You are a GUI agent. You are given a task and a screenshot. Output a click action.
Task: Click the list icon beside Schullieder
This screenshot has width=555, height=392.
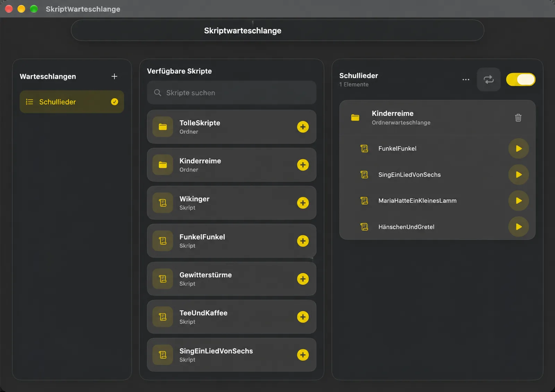[x=29, y=102]
